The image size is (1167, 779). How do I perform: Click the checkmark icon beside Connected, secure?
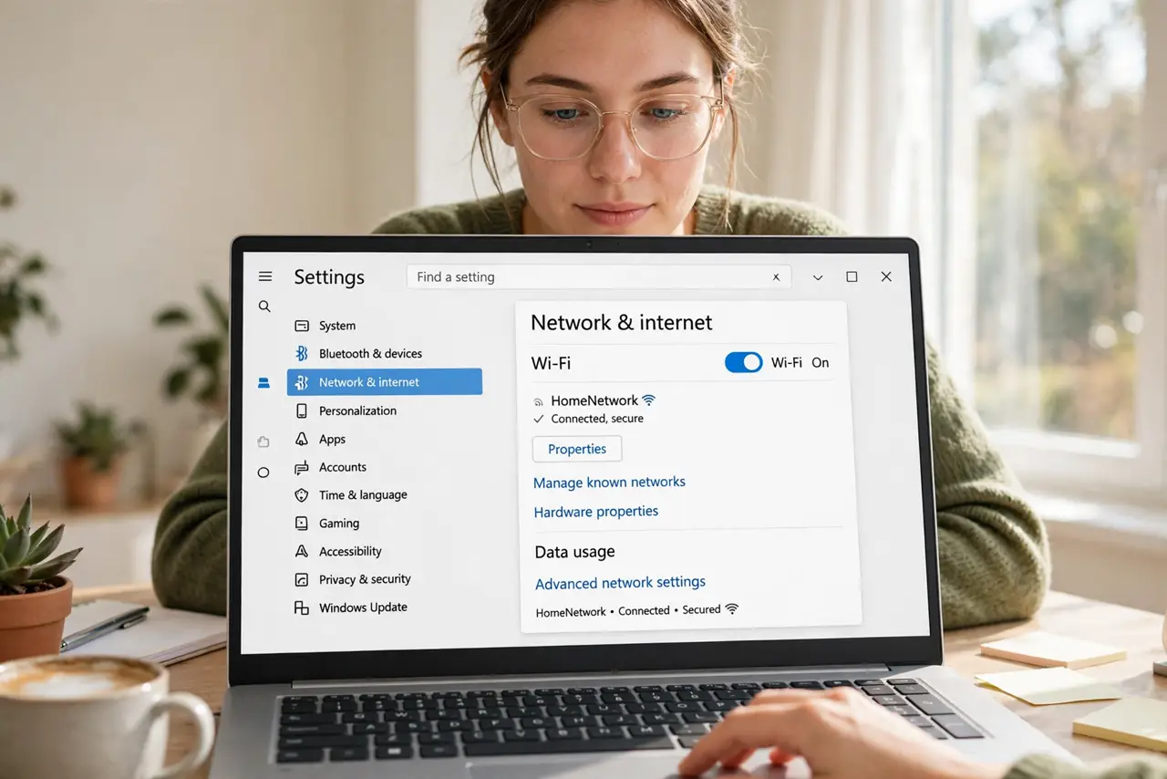(x=540, y=419)
